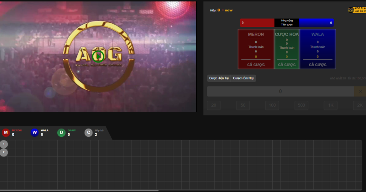Place a bet on the MERON panel
Image resolution: width=366 pixels, height=192 pixels.
tap(256, 49)
